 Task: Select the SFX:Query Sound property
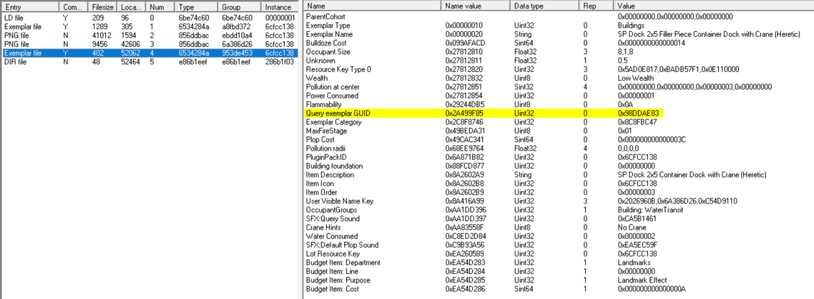(558, 219)
